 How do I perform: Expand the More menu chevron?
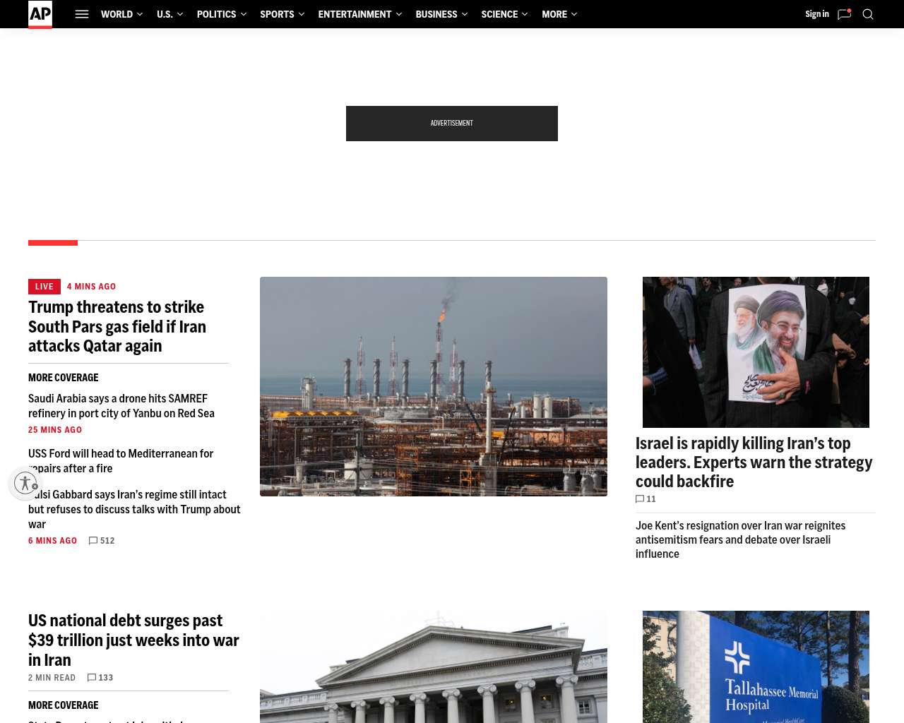573,14
